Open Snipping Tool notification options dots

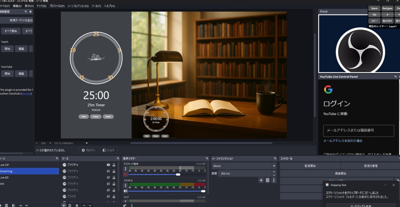pyautogui.click(x=385, y=185)
